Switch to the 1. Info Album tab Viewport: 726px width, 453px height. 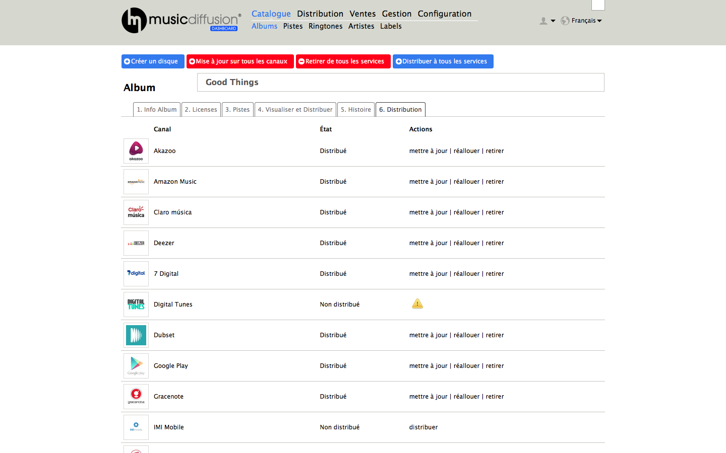157,109
